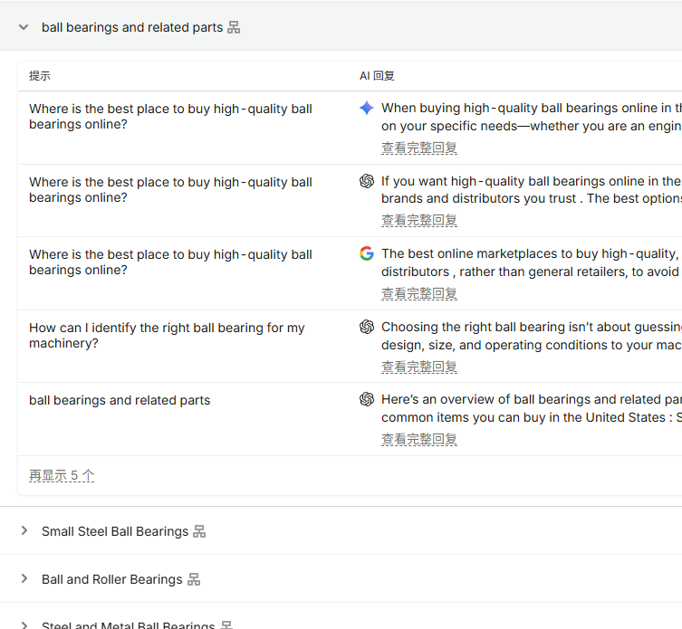682x629 pixels.
Task: Collapse the ball bearings and related parts section
Action: click(x=24, y=27)
